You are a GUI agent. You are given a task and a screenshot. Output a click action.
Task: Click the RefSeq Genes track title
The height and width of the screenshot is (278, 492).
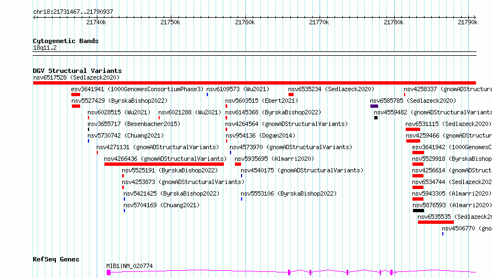point(56,259)
